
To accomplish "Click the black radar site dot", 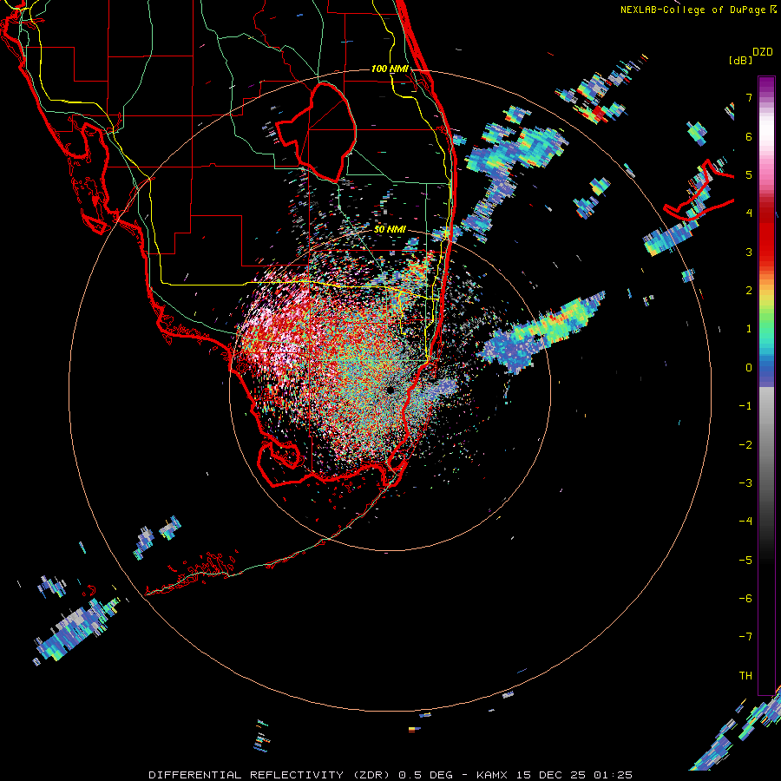I will [390, 390].
